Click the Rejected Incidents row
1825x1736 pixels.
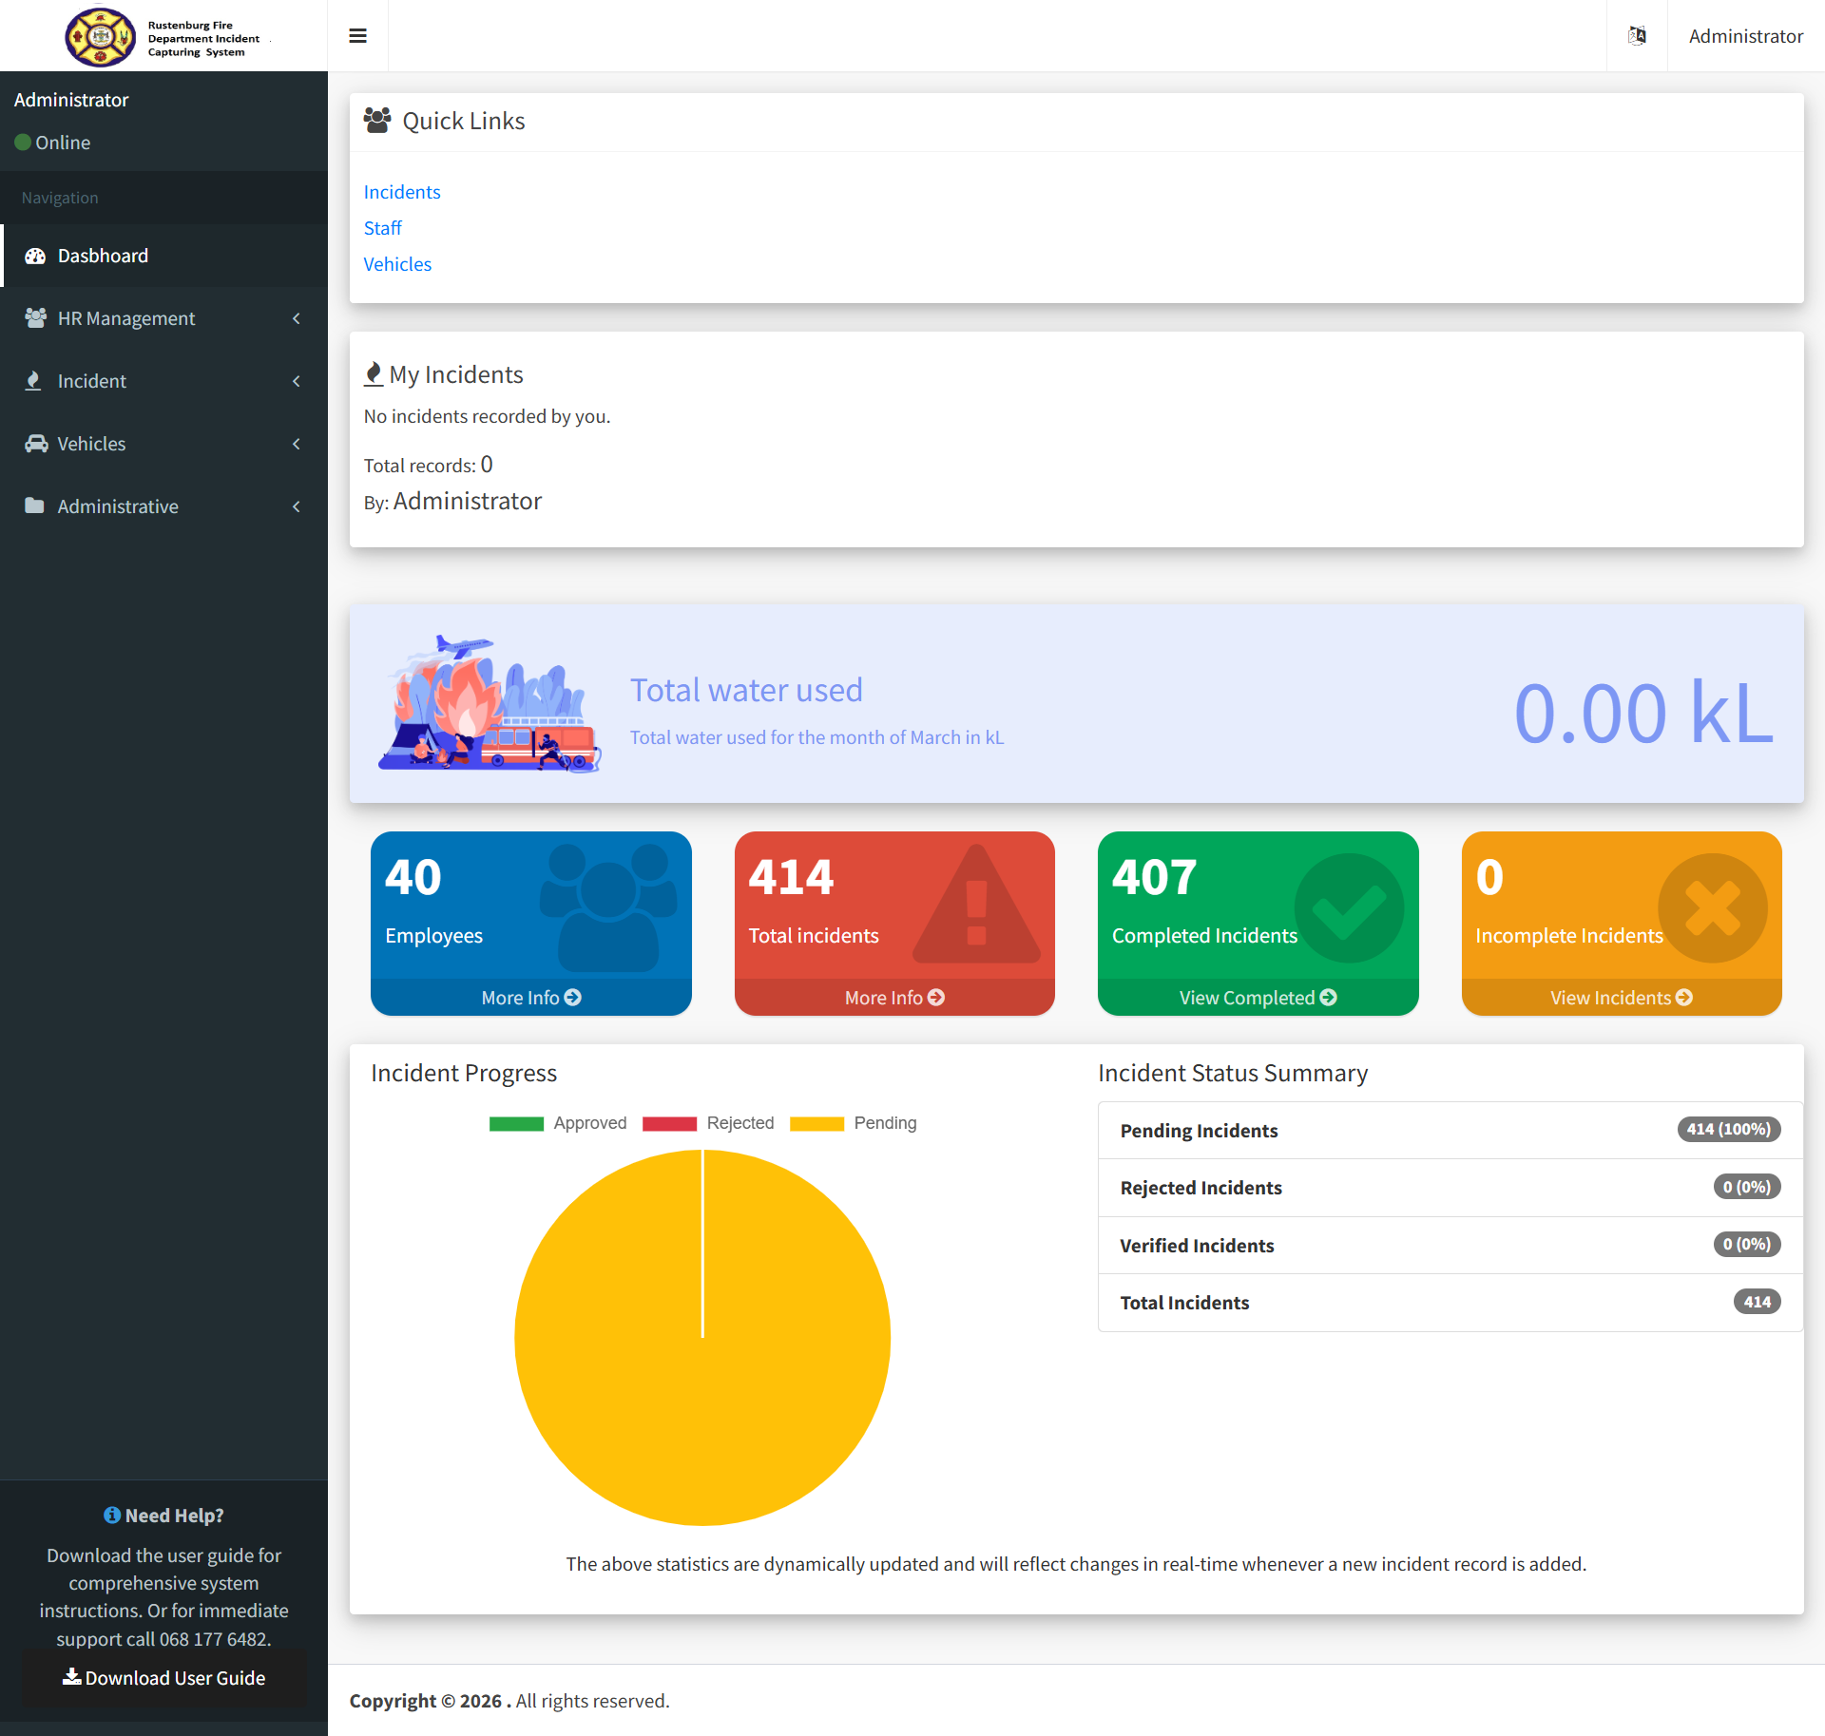tap(1450, 1188)
